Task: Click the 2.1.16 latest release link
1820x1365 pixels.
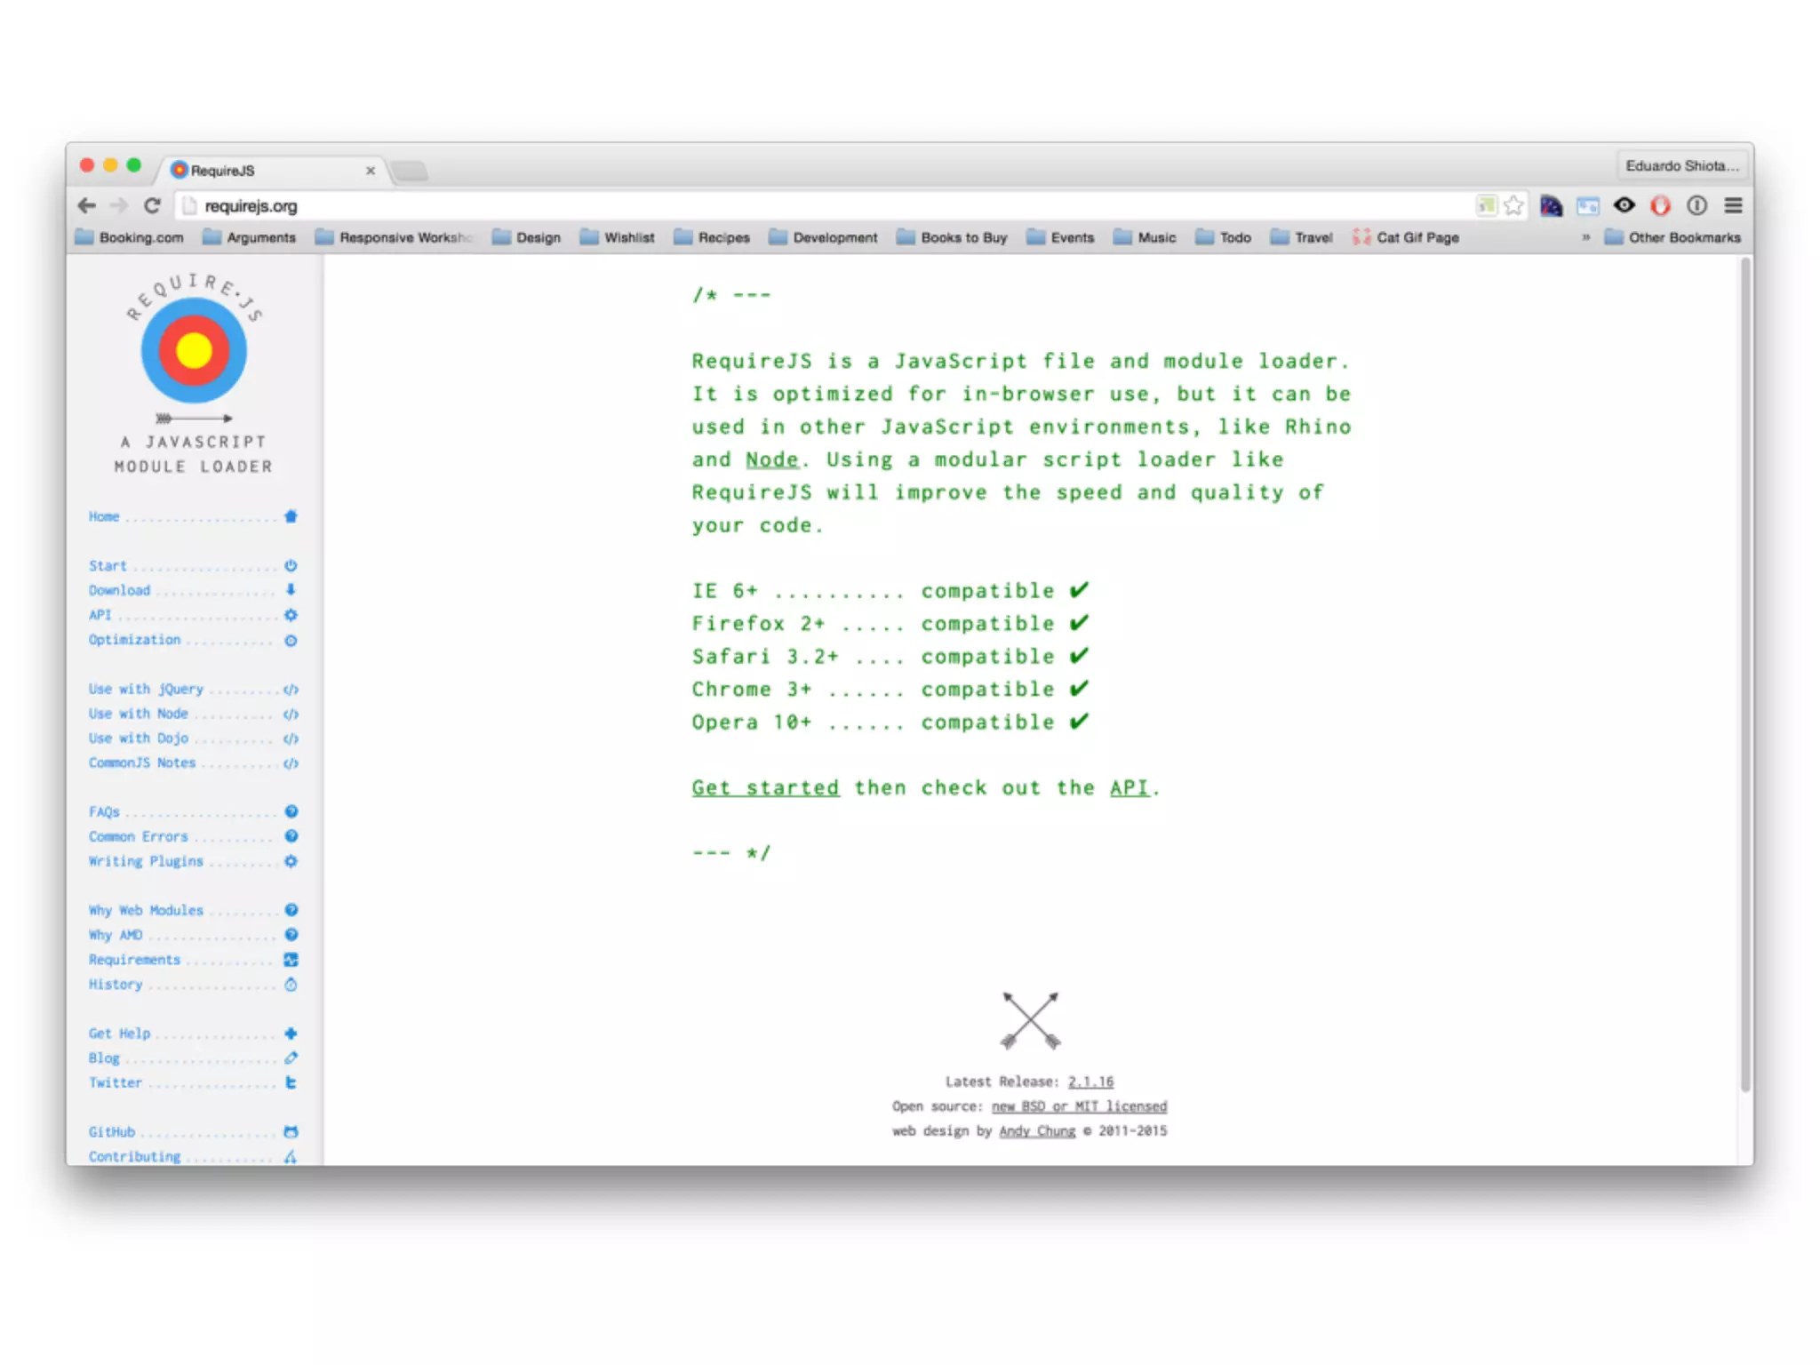Action: (1090, 1082)
